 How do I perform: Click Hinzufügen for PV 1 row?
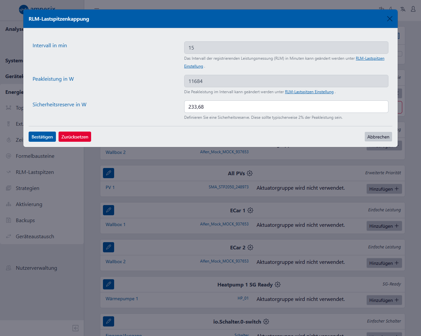[x=384, y=189]
